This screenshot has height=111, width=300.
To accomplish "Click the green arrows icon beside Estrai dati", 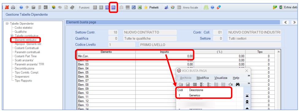I will click(x=275, y=7).
